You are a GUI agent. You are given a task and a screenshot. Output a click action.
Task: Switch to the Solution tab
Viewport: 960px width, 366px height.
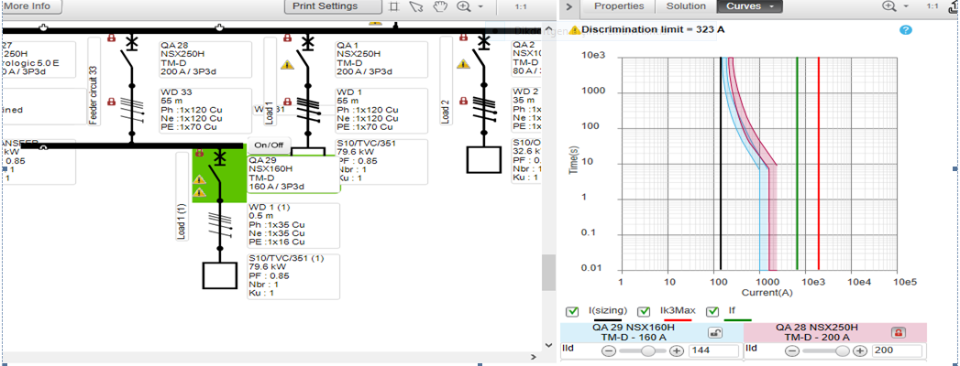click(686, 6)
